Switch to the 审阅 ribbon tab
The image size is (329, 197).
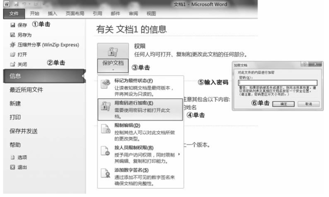tap(133, 14)
